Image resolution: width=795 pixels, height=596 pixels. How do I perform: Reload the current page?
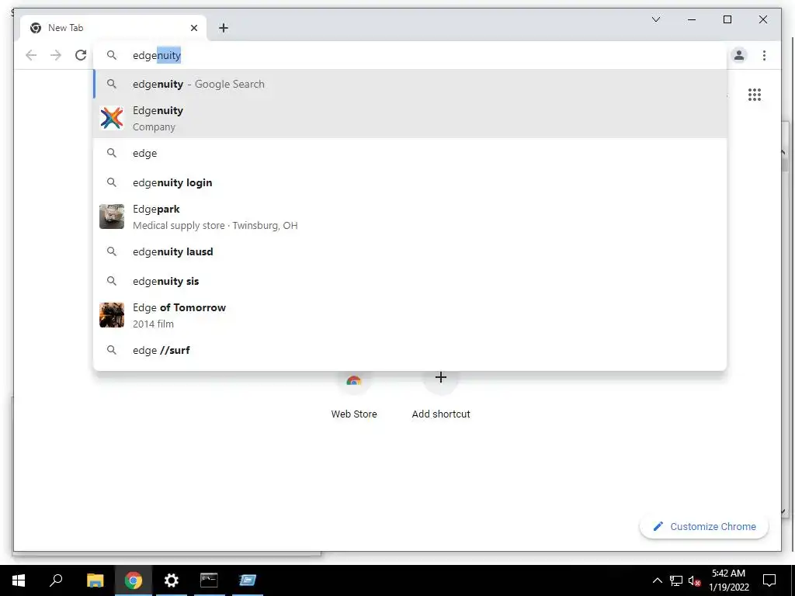pos(81,55)
